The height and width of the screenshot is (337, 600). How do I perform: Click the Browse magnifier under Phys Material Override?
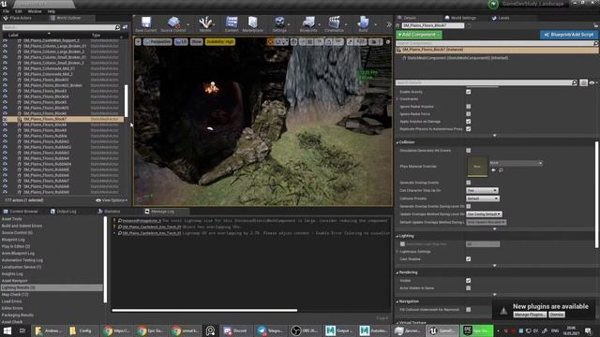[501, 170]
